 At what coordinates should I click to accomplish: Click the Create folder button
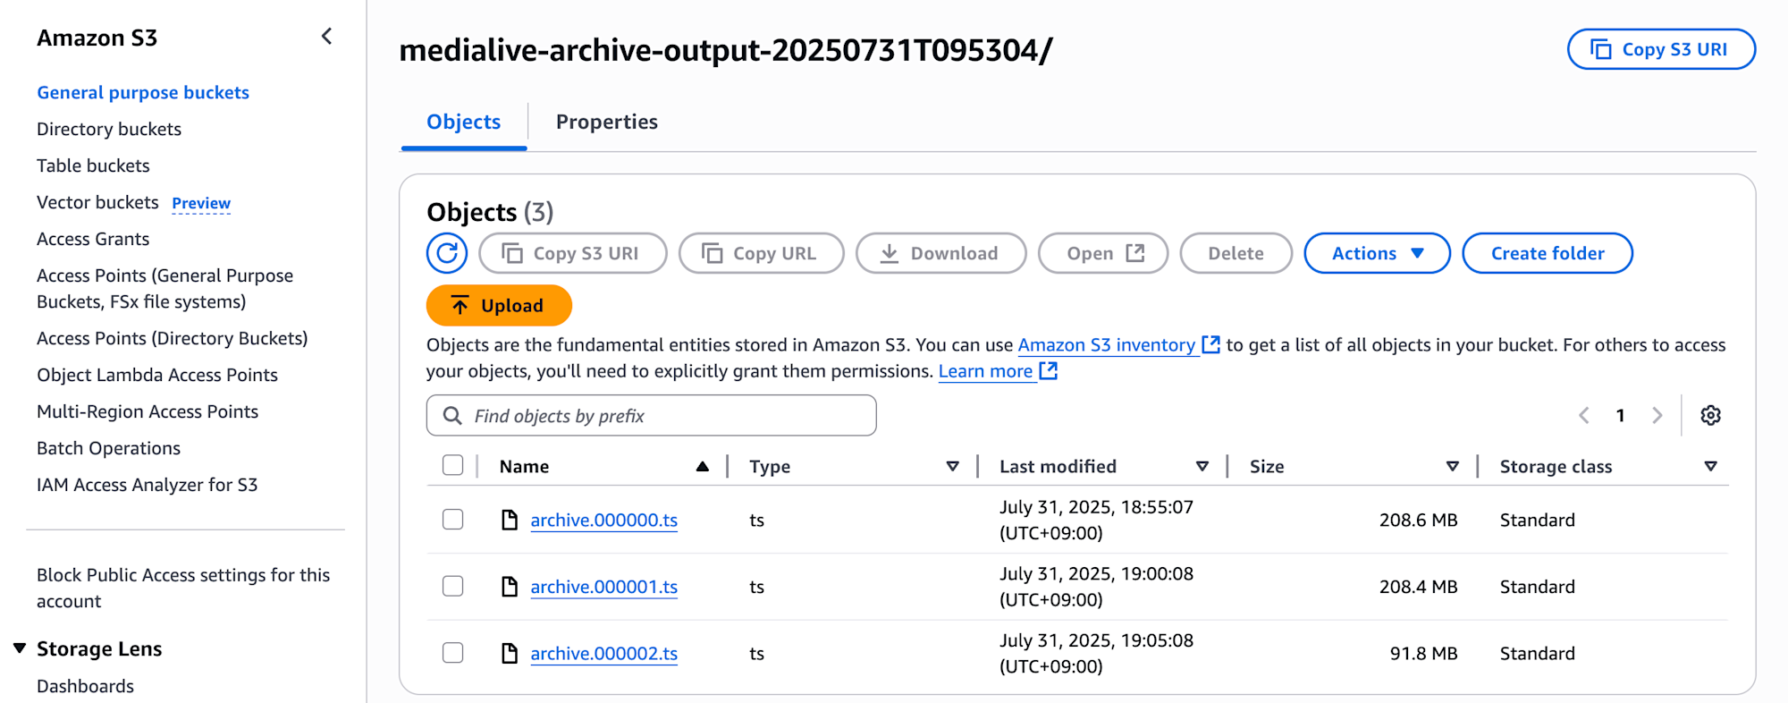click(x=1548, y=253)
